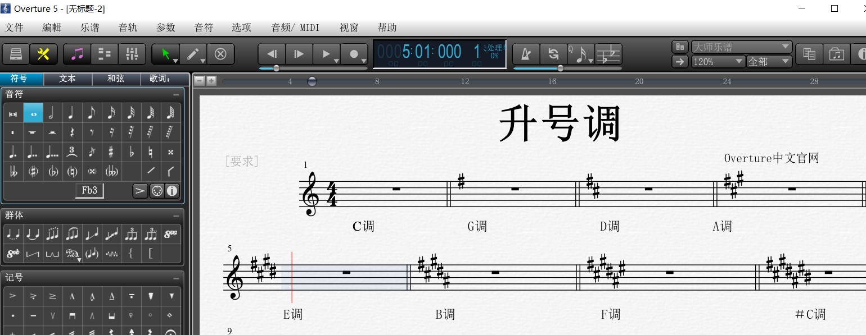Open the 120% zoom level dropdown

tap(739, 62)
